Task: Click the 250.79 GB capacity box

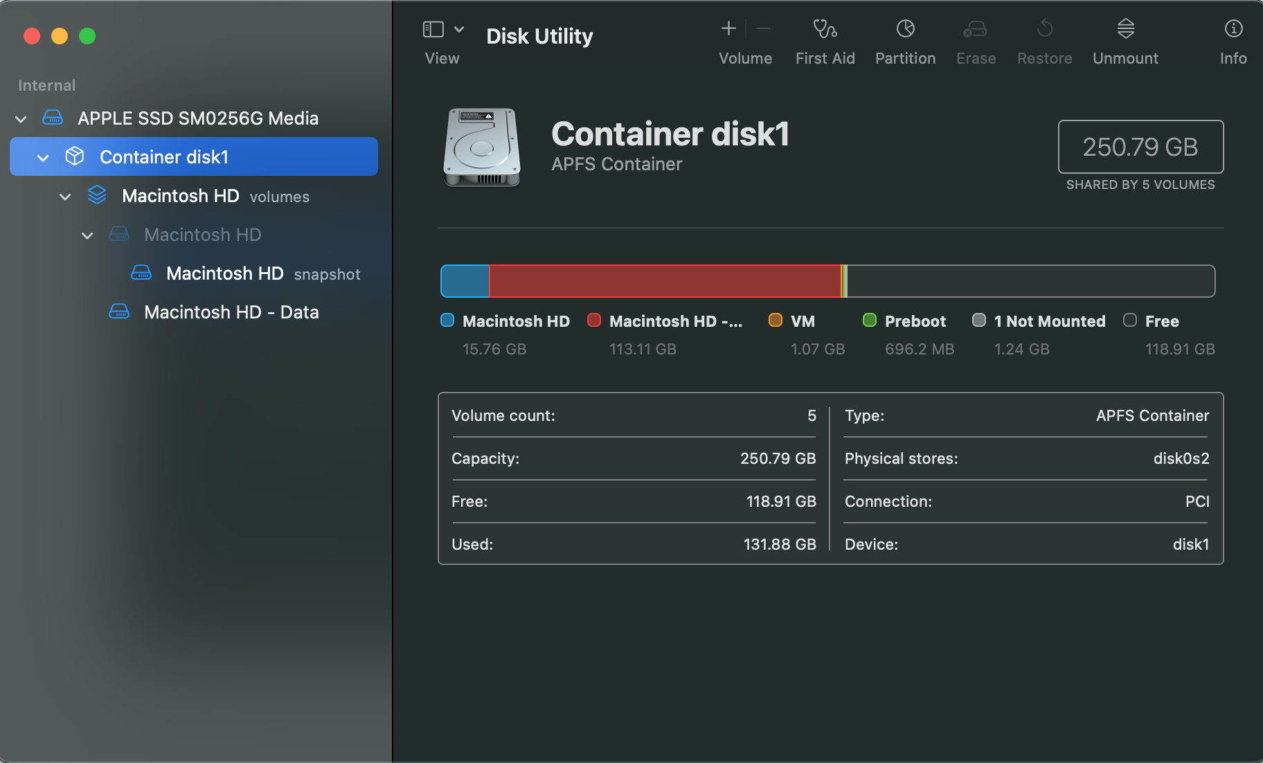Action: point(1140,147)
